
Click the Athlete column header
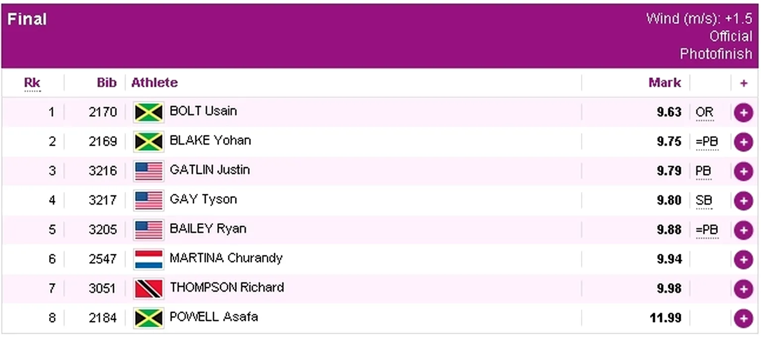click(154, 83)
